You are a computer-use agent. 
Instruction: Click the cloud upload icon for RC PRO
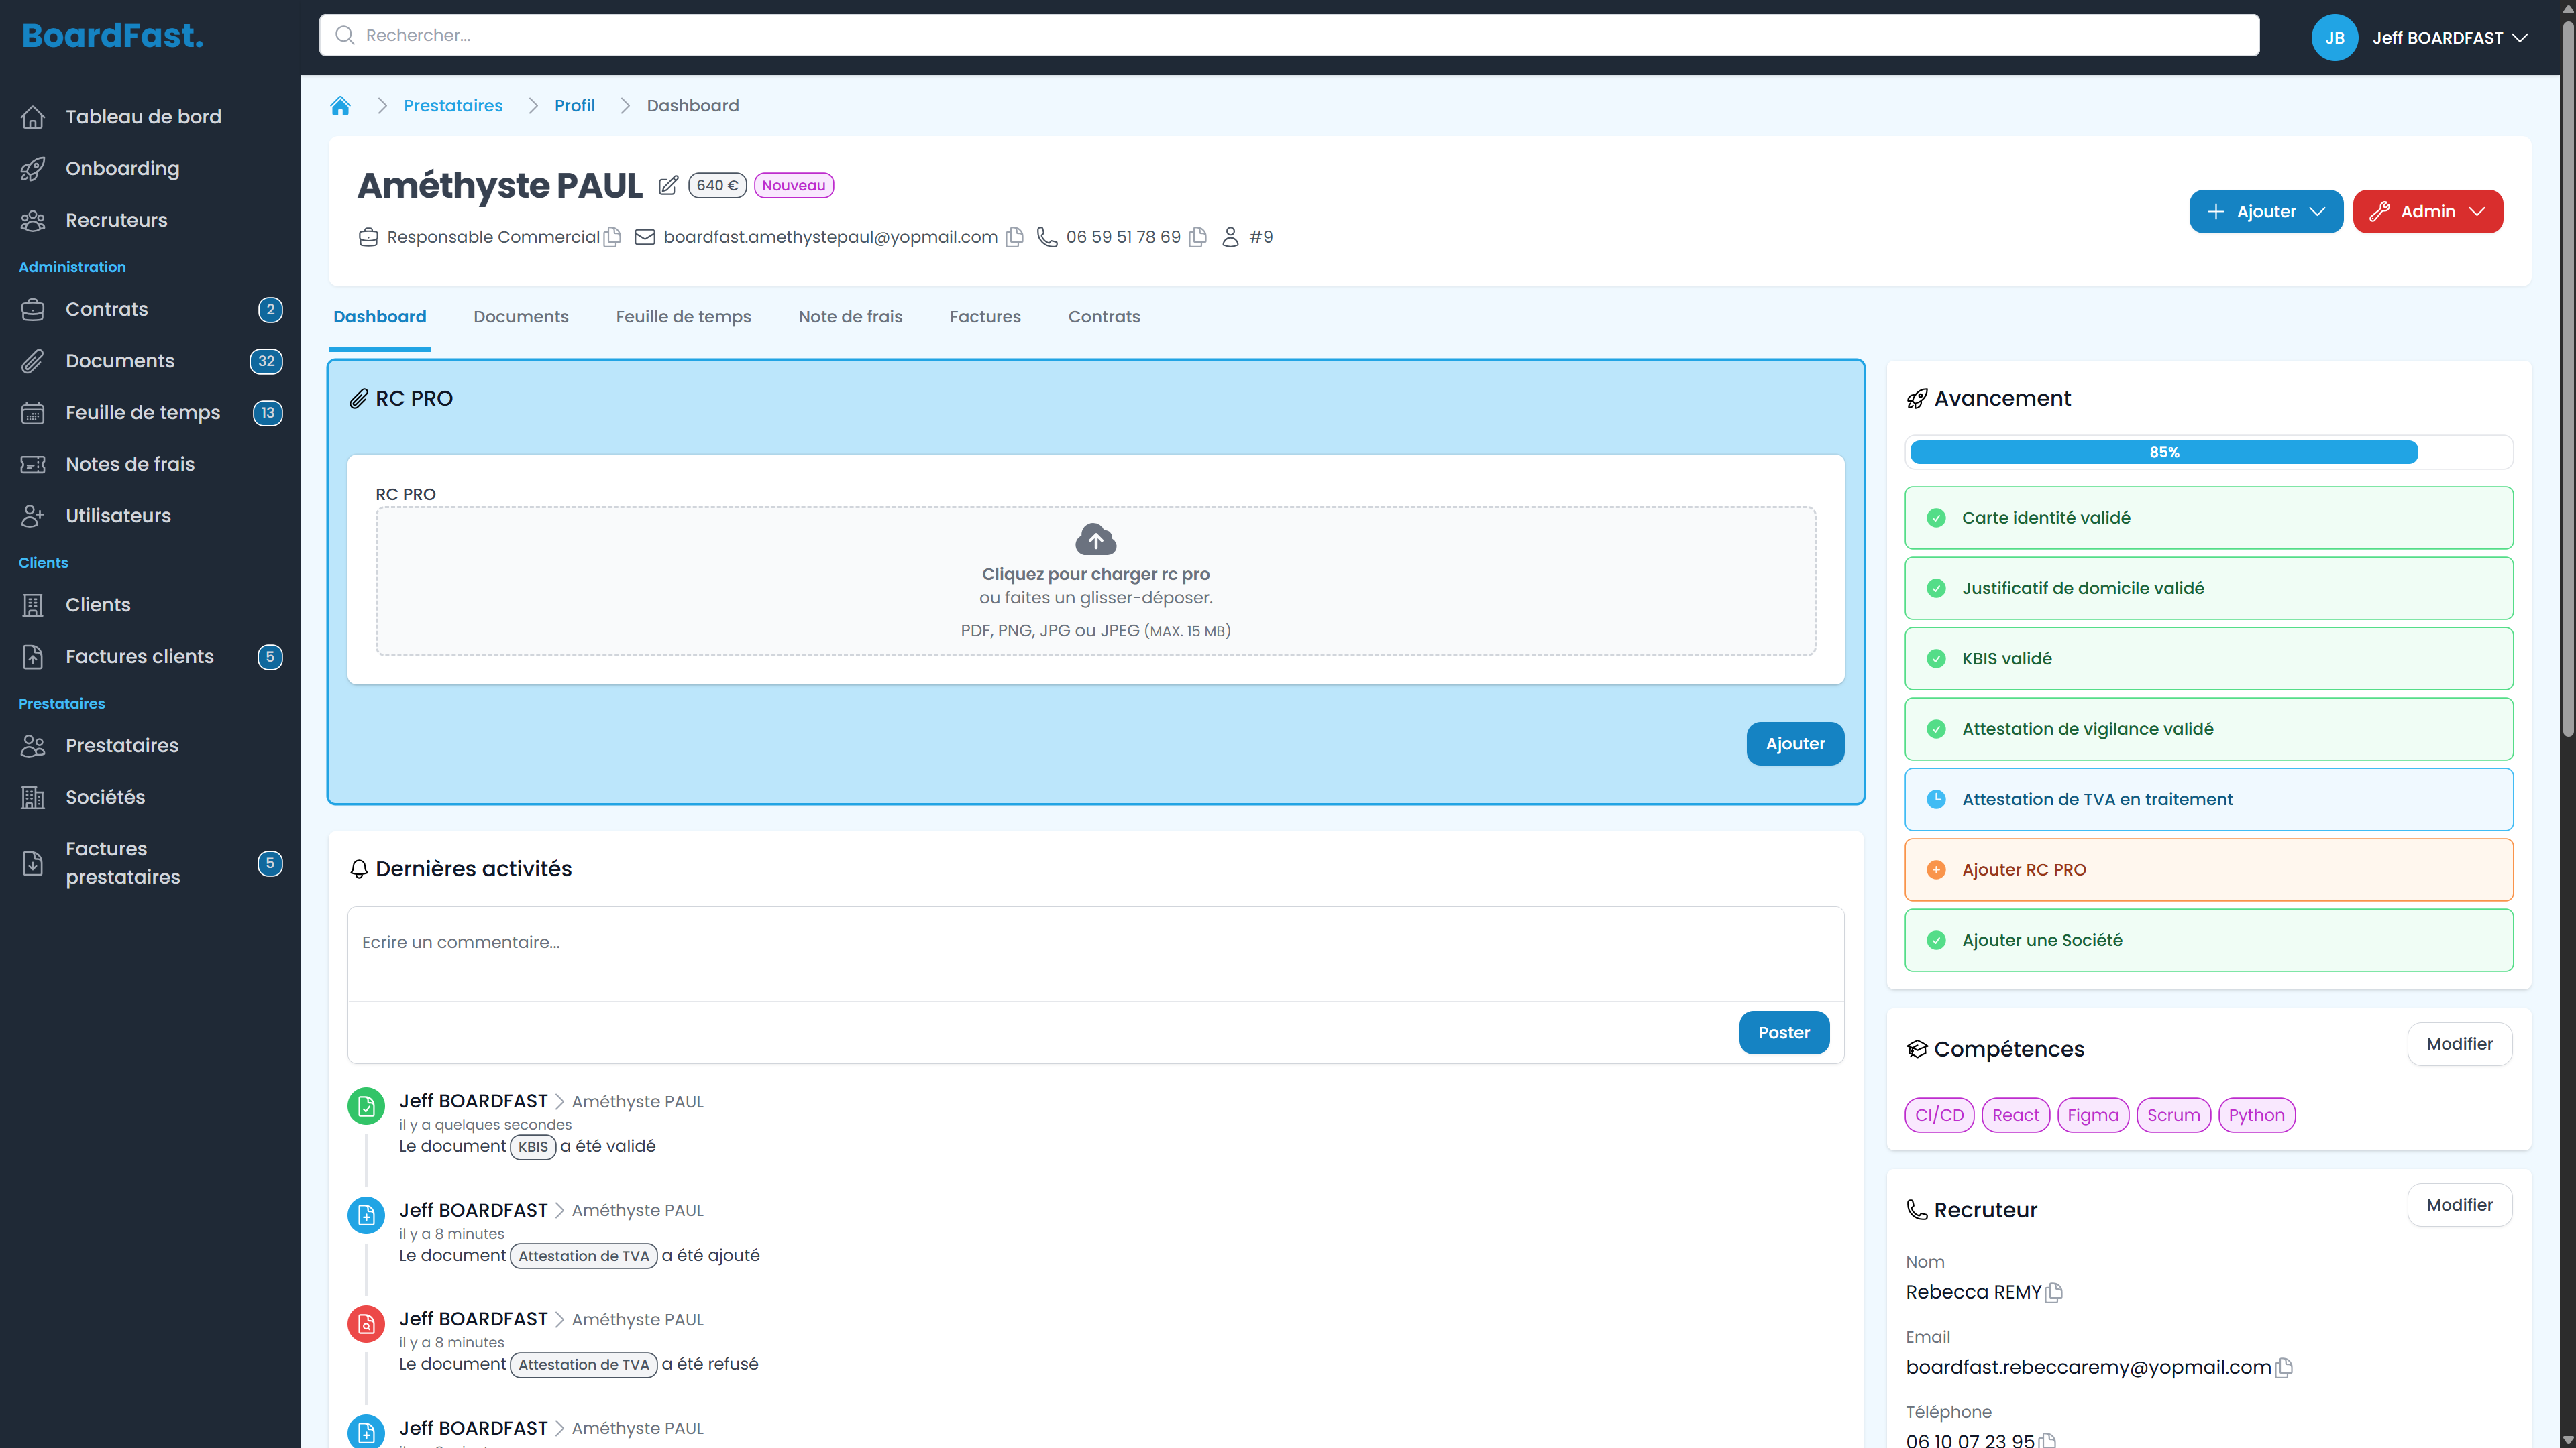point(1095,540)
